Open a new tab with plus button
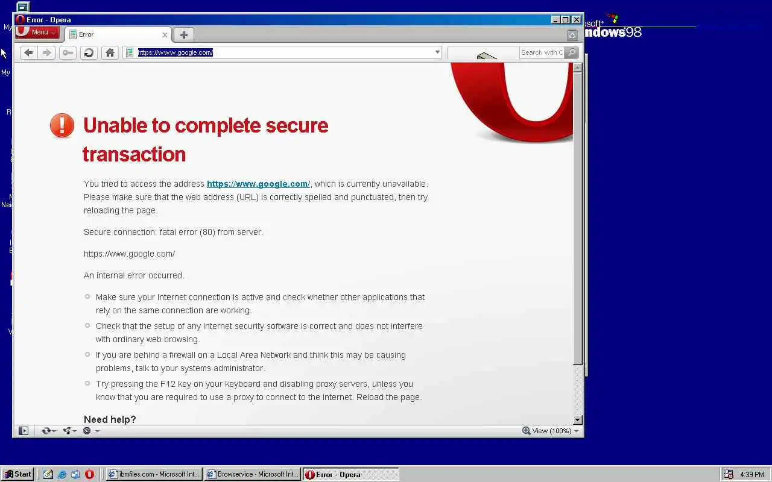This screenshot has width=772, height=482. pyautogui.click(x=184, y=35)
